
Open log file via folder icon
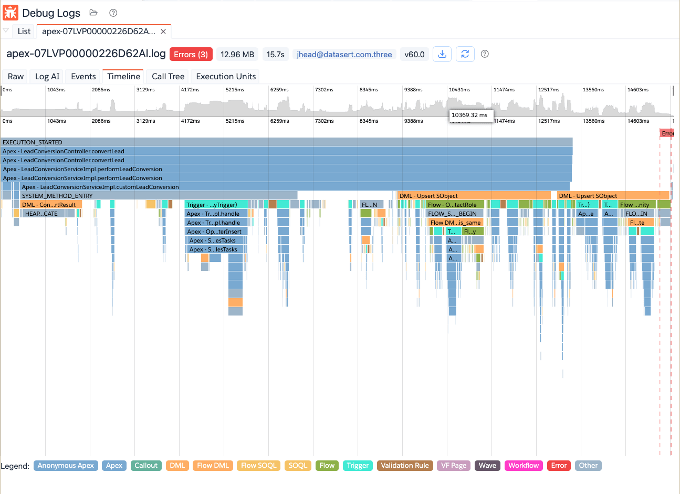[x=93, y=13]
